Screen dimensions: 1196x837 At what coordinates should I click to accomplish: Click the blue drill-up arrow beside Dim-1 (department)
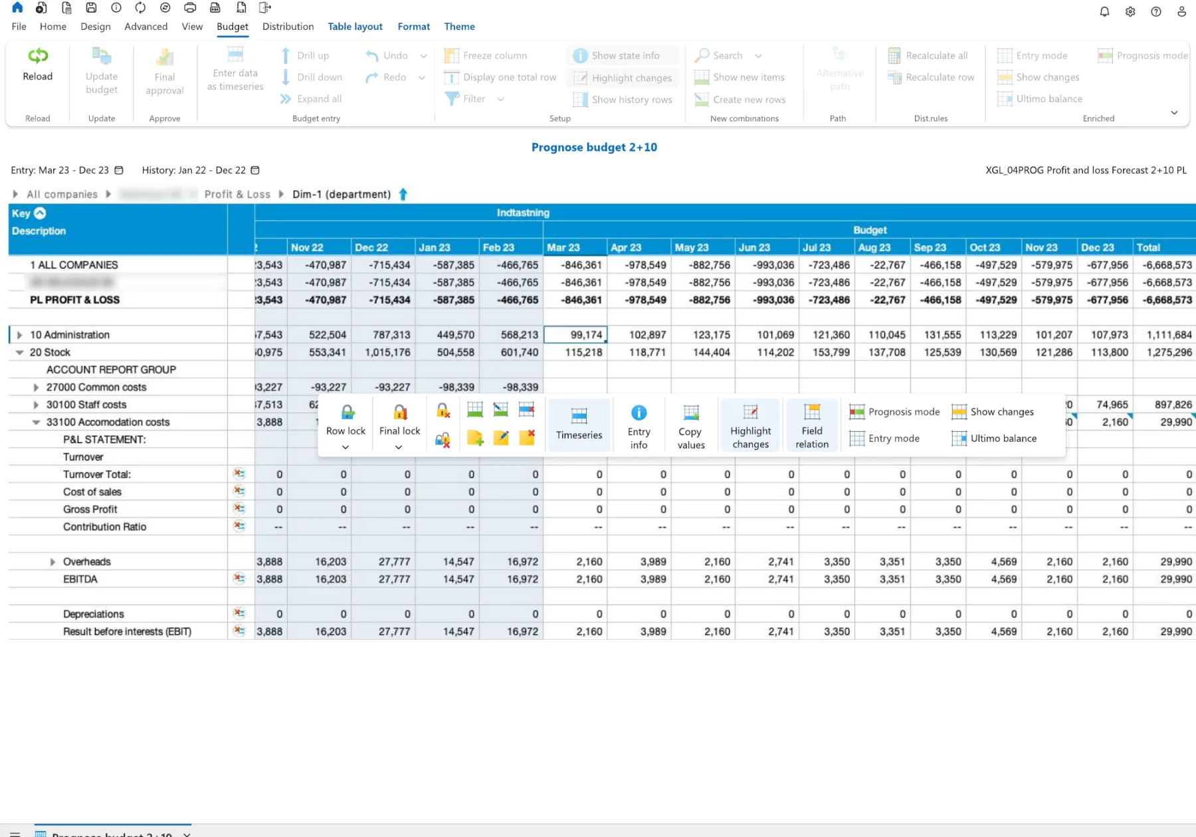[x=403, y=194]
